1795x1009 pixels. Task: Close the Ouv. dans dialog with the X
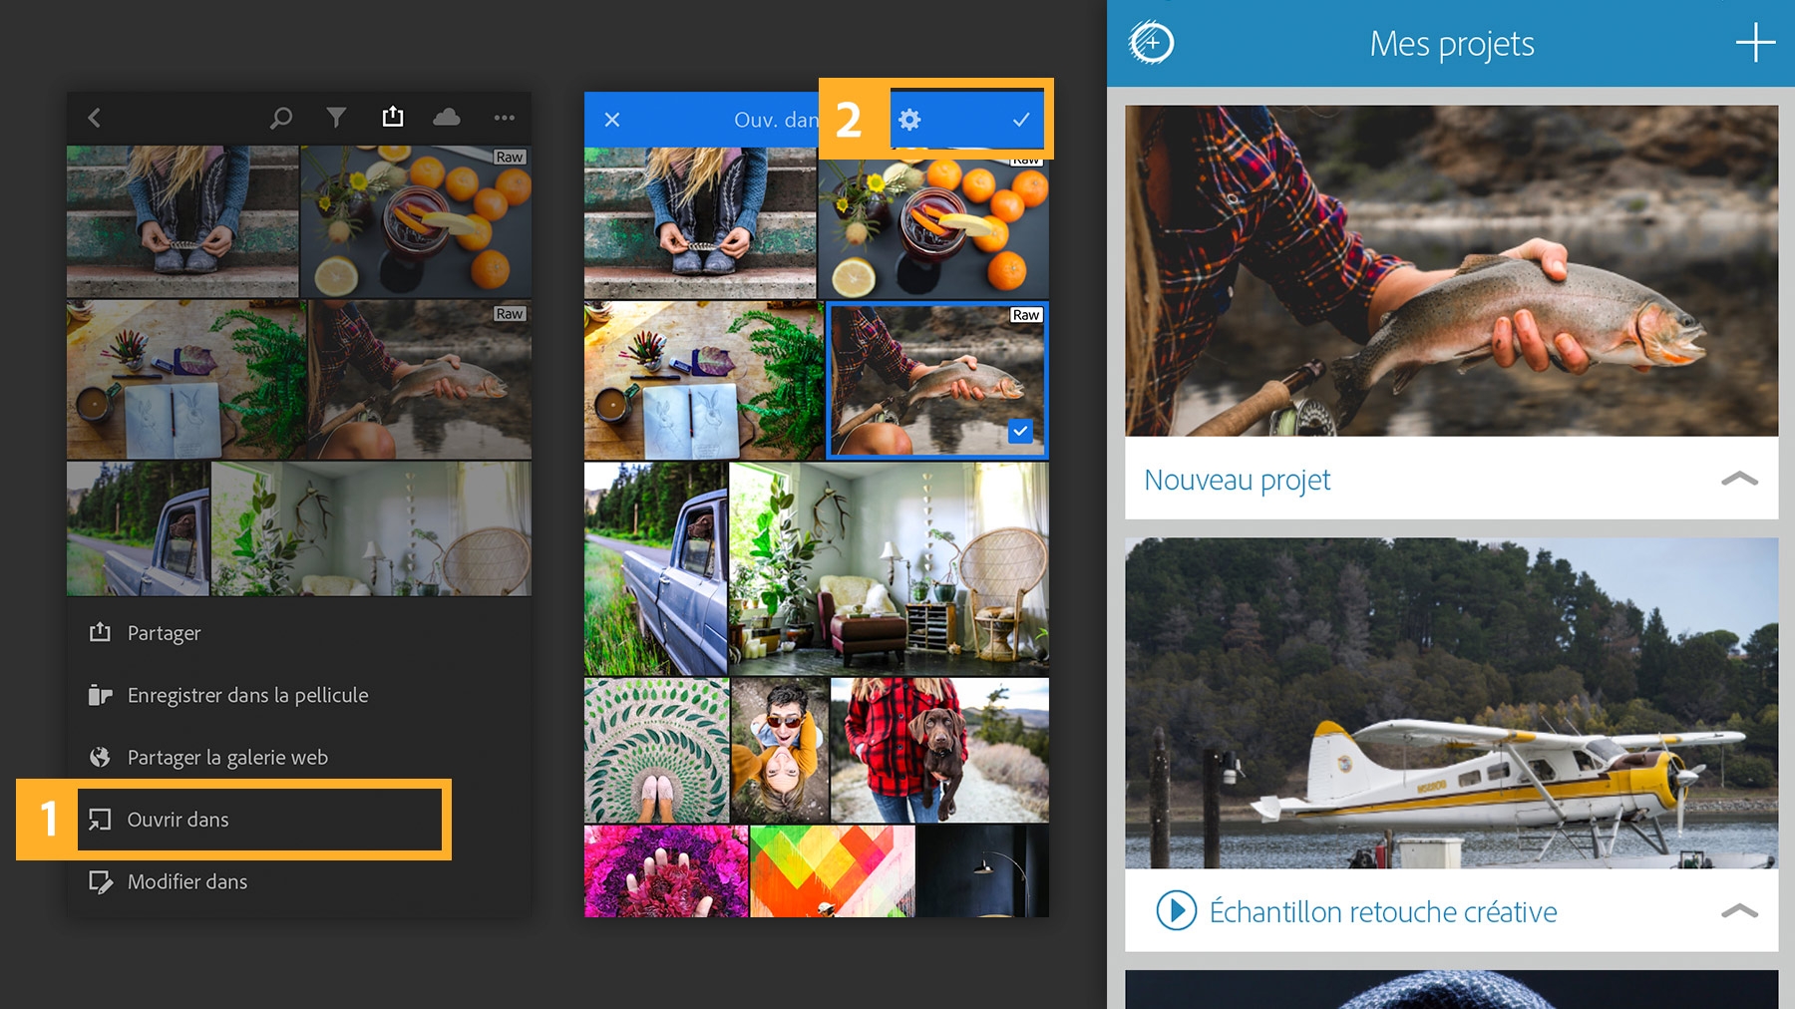coord(611,120)
